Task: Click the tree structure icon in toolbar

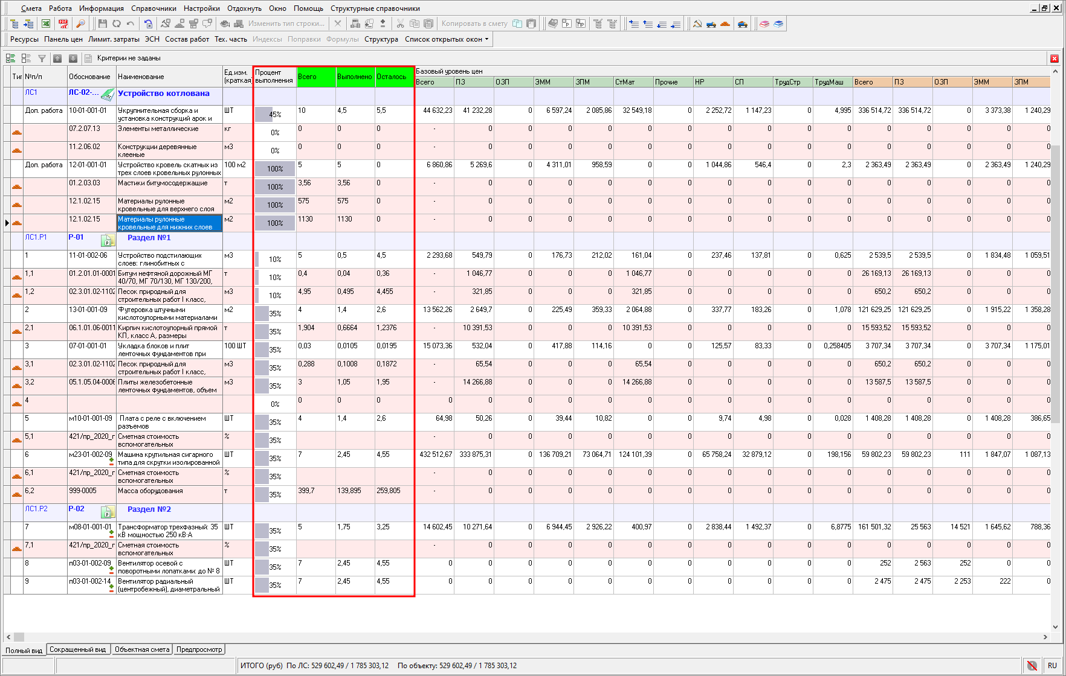Action: coord(15,24)
